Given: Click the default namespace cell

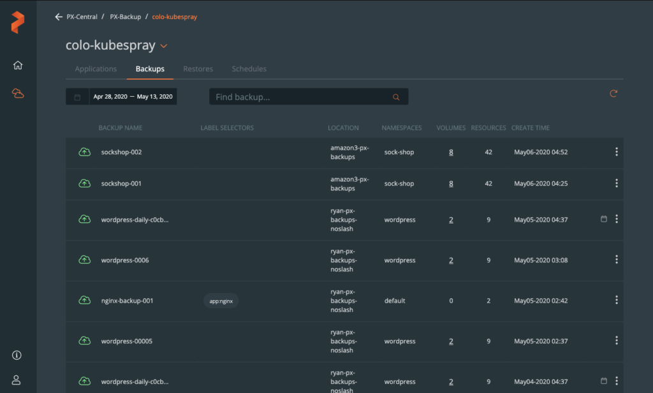Looking at the screenshot, I should pos(394,301).
